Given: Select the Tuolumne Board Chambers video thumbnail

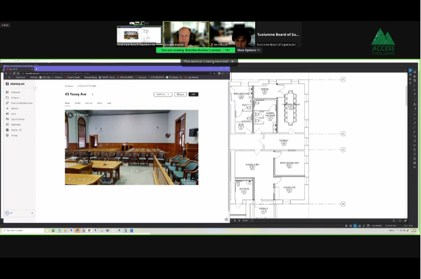Looking at the screenshot, I should pos(138,34).
